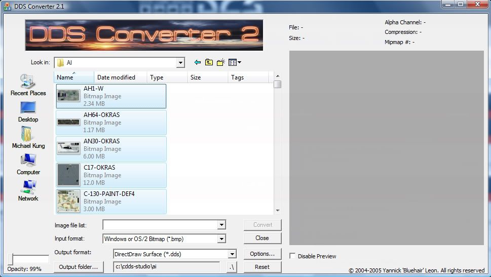Expand the Look in folder dropdown
The image size is (491, 277).
(x=180, y=63)
